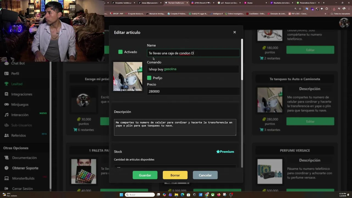Click the user avatar in page header

(x=344, y=23)
